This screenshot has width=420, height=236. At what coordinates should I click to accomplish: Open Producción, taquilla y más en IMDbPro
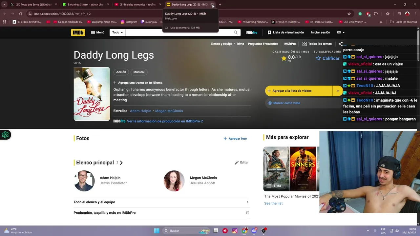pos(161,213)
